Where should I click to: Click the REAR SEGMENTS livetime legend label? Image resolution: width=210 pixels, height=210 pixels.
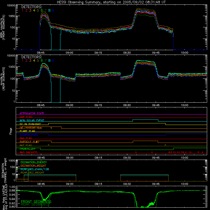(x=35, y=204)
